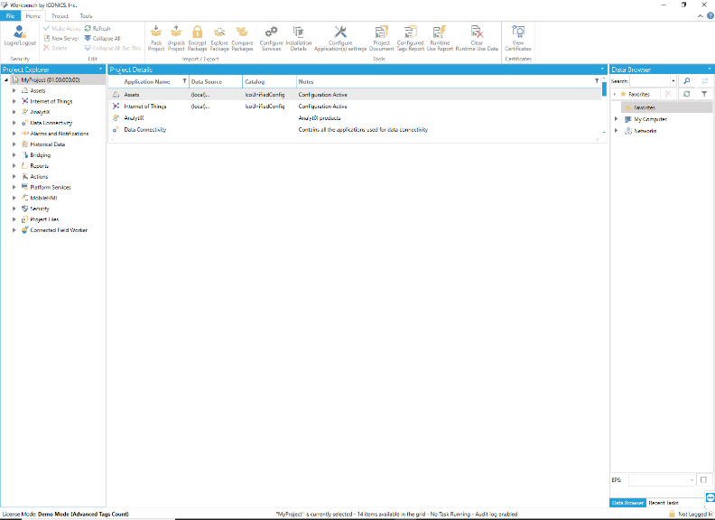
Task: Open the EPS combo box
Action: [x=661, y=480]
